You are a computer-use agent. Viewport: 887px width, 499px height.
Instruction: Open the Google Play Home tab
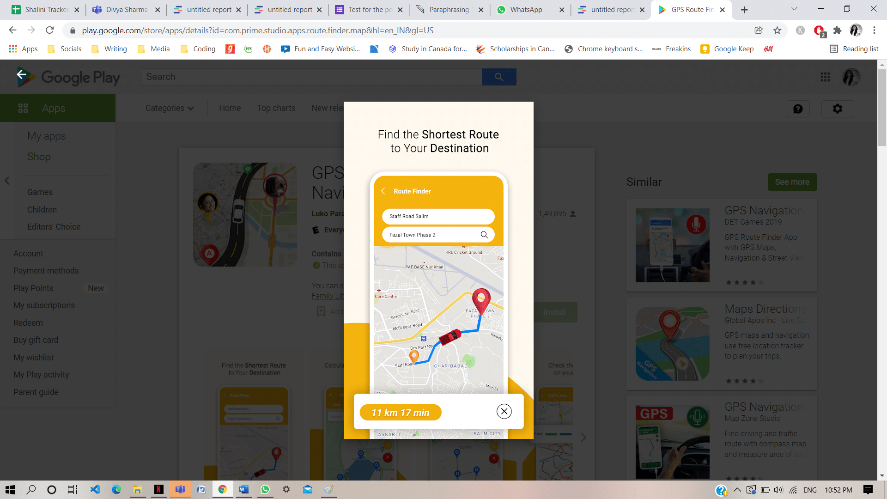pyautogui.click(x=230, y=108)
